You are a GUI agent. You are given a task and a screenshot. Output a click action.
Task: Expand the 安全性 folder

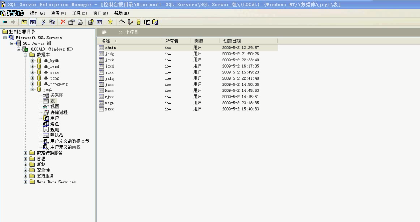25,170
